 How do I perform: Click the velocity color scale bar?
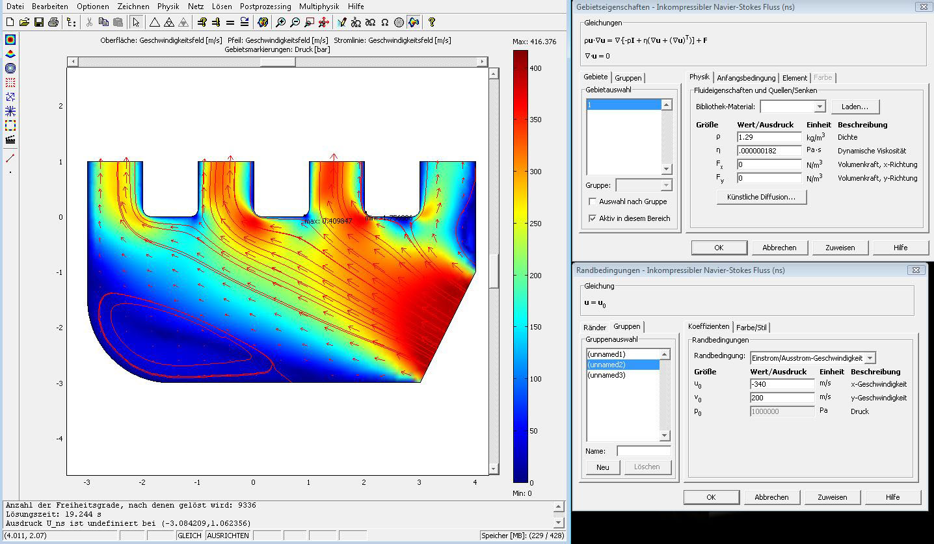[521, 266]
